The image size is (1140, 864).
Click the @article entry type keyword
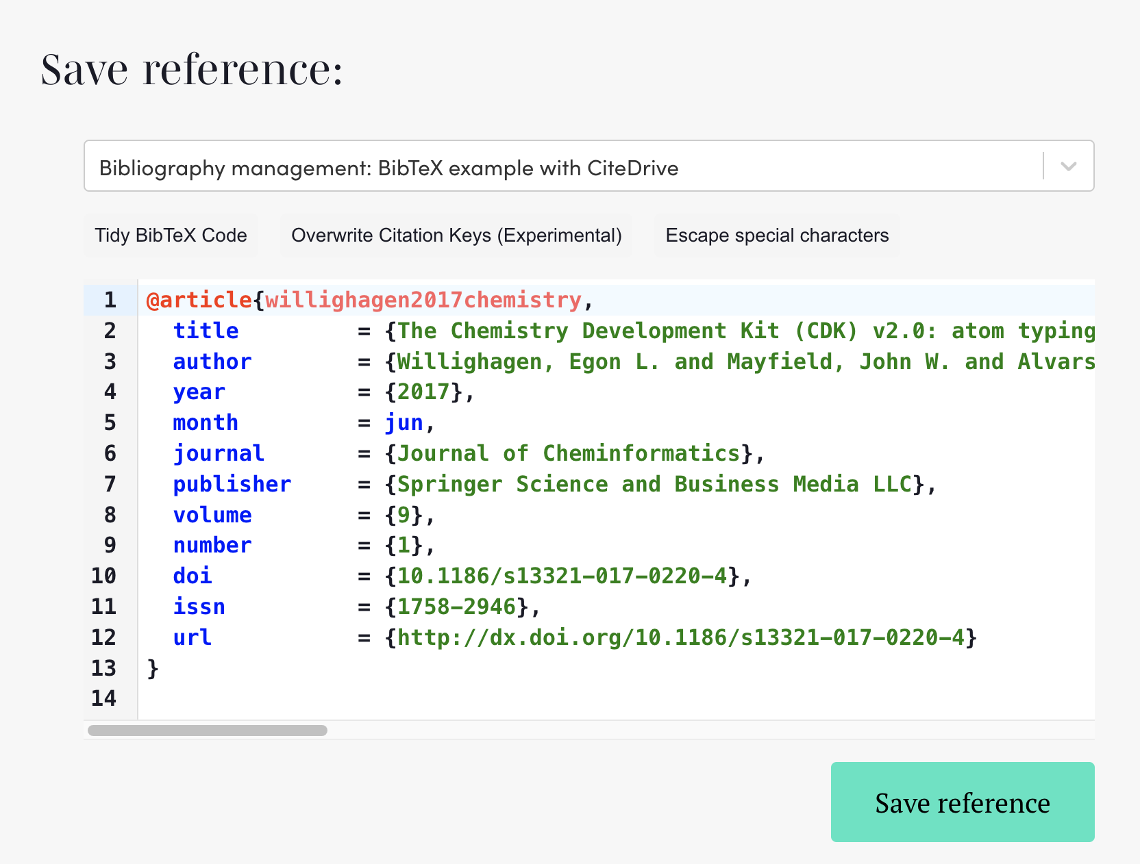tap(199, 299)
